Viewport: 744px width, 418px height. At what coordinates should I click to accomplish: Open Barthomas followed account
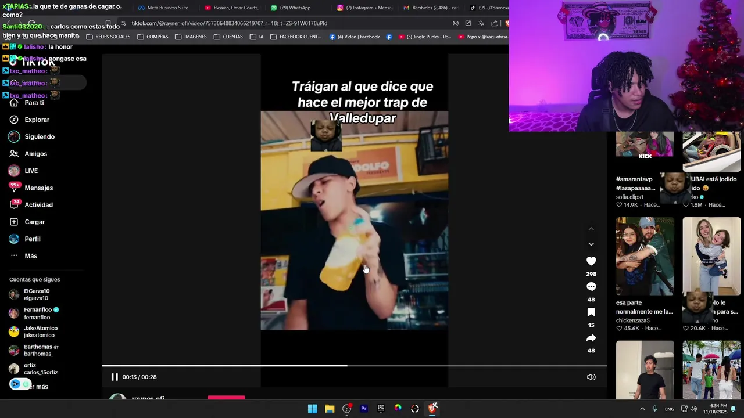(x=34, y=350)
